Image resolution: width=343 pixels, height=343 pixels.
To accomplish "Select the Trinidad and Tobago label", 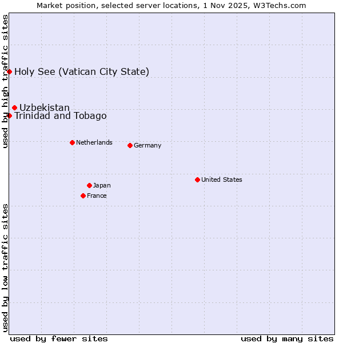I will point(60,116).
